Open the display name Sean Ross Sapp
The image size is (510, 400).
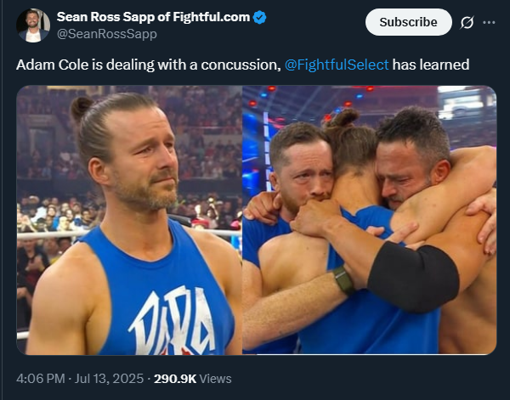tap(110, 17)
